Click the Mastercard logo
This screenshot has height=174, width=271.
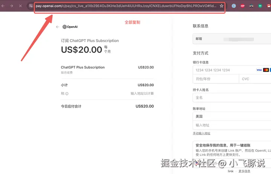[x=266, y=70]
